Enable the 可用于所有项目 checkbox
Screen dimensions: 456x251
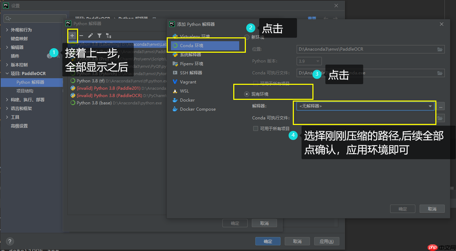(256, 128)
